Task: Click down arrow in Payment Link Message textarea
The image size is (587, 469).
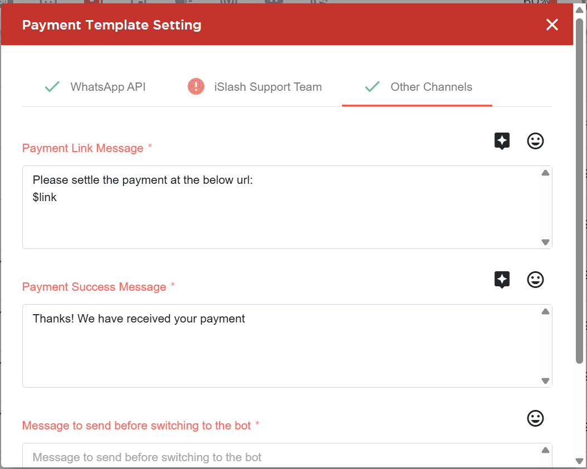Action: [x=545, y=242]
